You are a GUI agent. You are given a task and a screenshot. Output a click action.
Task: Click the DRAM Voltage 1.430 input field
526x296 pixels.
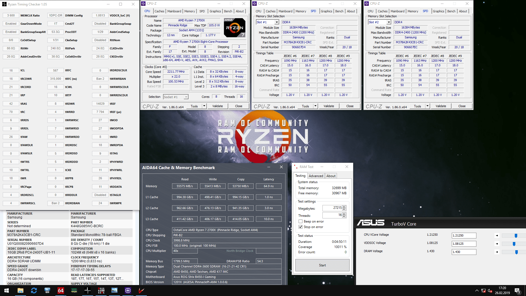pyautogui.click(x=464, y=252)
